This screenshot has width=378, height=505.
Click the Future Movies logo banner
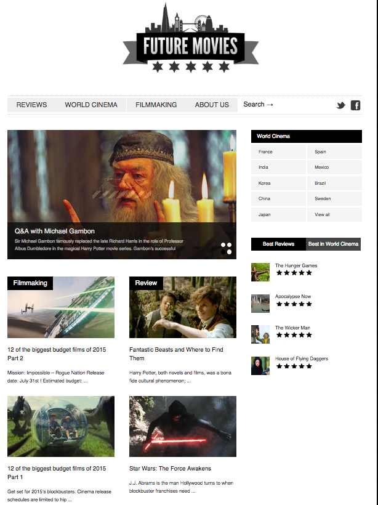tap(191, 38)
